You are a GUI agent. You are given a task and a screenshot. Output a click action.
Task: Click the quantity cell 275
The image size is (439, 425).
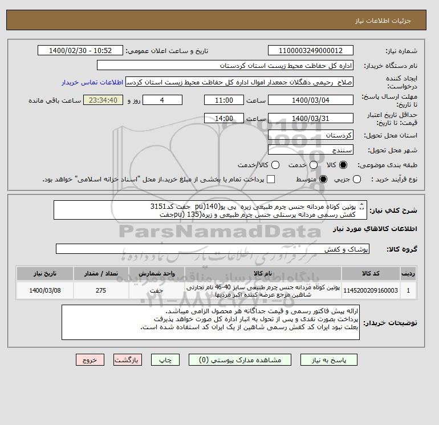click(101, 290)
